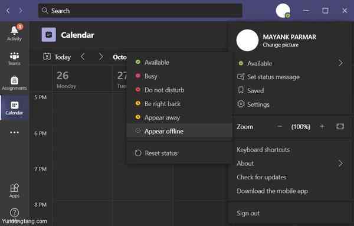
Task: Click the purple Calendar app icon in header
Action: point(49,35)
